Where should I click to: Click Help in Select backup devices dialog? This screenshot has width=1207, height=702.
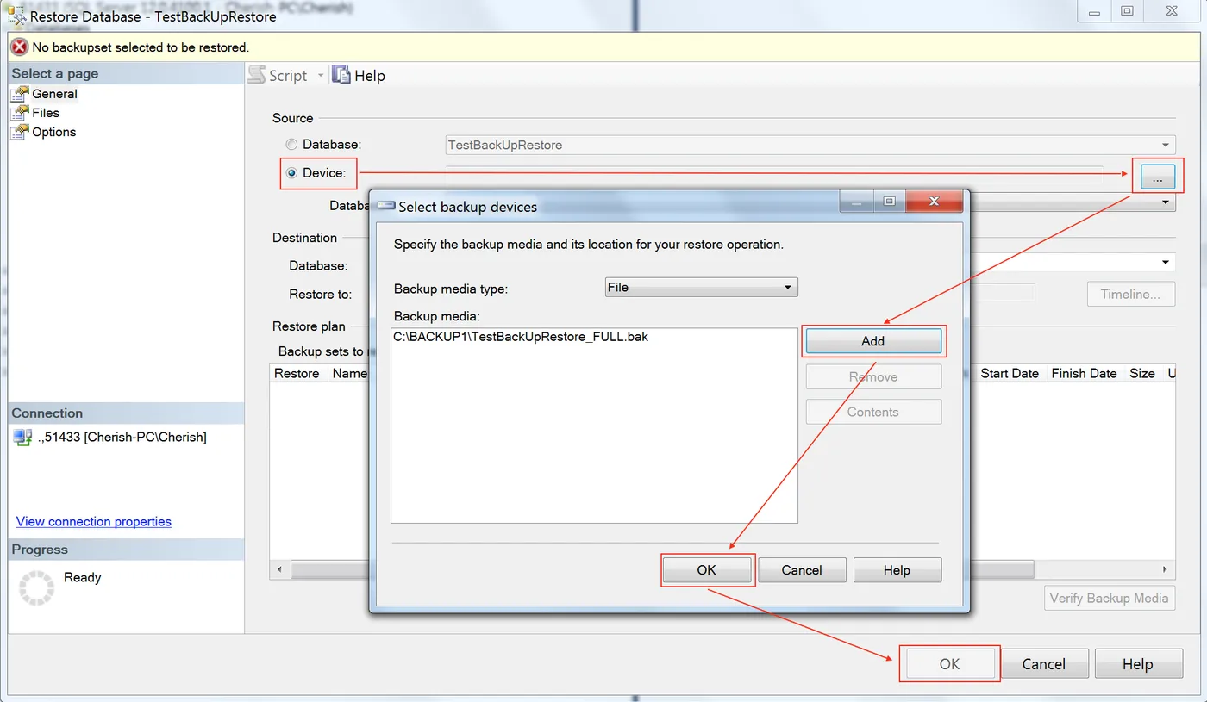click(897, 570)
